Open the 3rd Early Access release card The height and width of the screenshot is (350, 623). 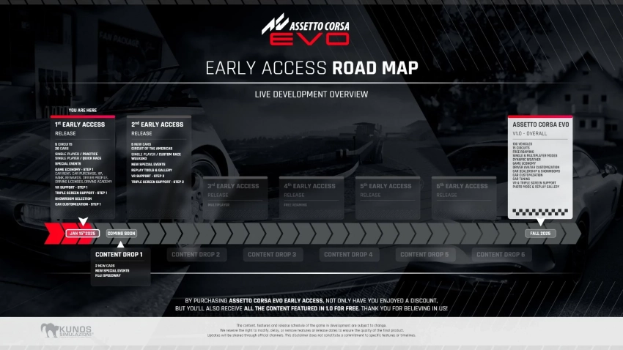[x=234, y=196]
